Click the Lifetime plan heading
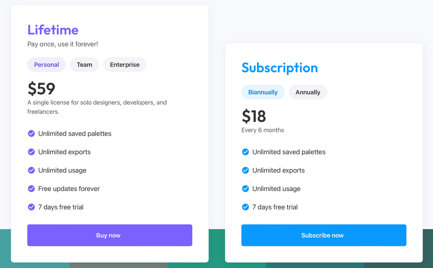The width and height of the screenshot is (433, 268). coord(53,30)
